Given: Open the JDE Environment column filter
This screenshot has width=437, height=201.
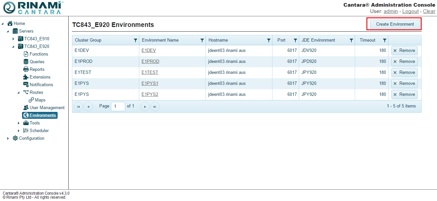Looking at the screenshot, I should click(351, 40).
